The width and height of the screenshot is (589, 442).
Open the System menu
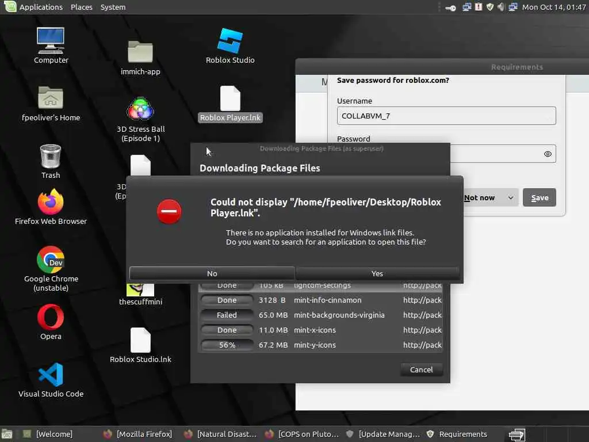click(x=113, y=7)
